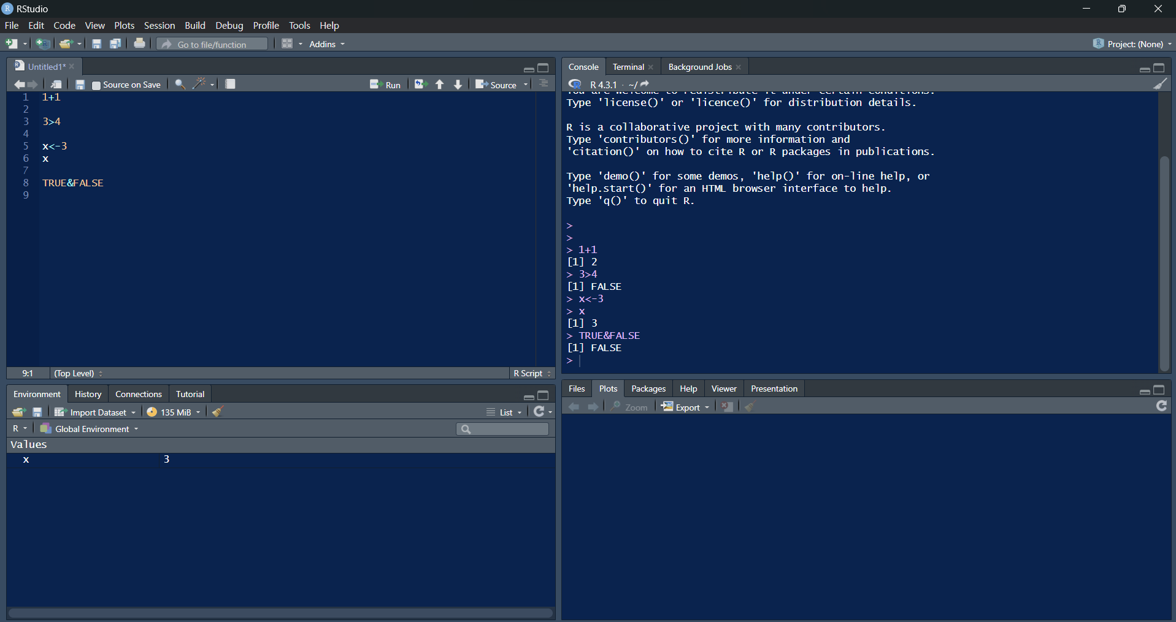Screen dimensions: 1176x622
Task: Print the current file icon
Action: [140, 44]
